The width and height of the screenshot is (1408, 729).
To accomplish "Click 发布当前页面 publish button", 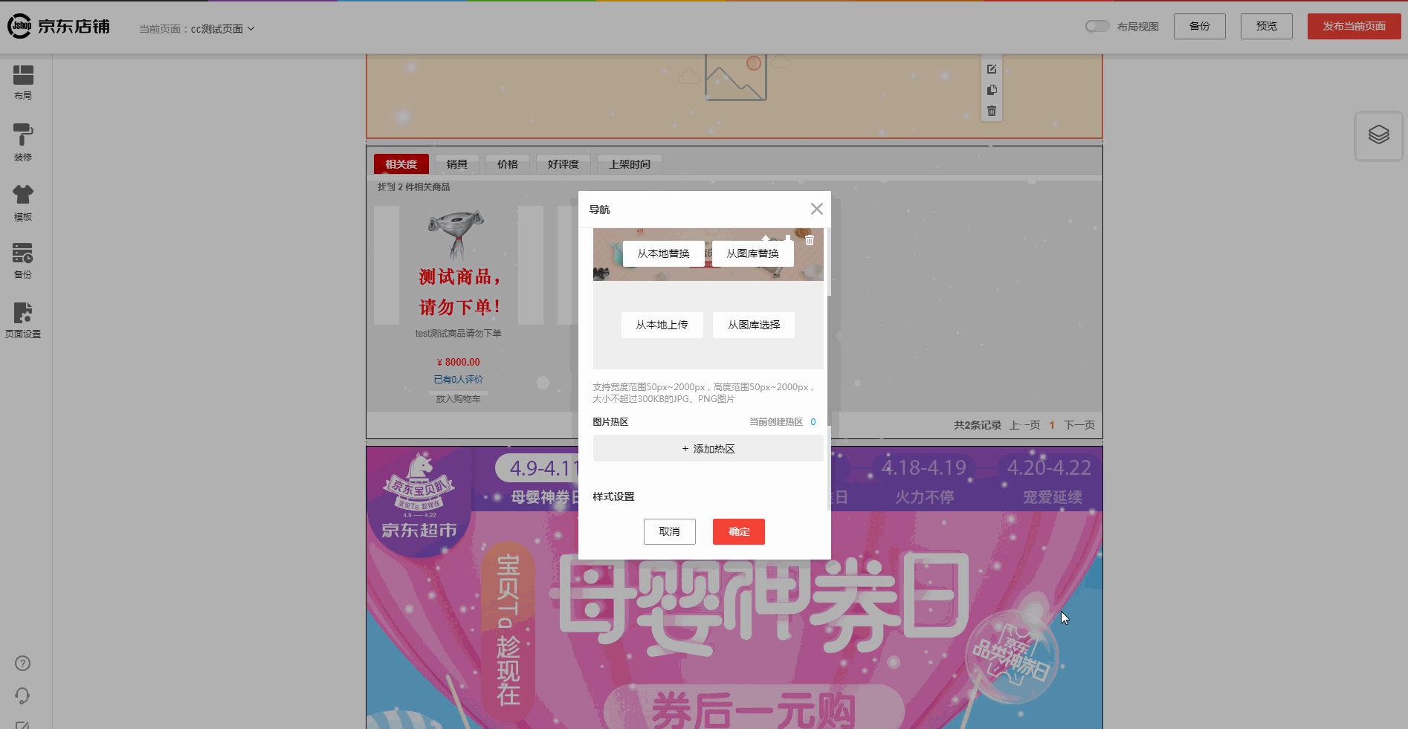I will pyautogui.click(x=1354, y=26).
